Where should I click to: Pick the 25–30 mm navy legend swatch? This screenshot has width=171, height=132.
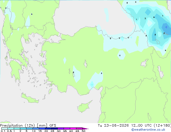(x=54, y=128)
